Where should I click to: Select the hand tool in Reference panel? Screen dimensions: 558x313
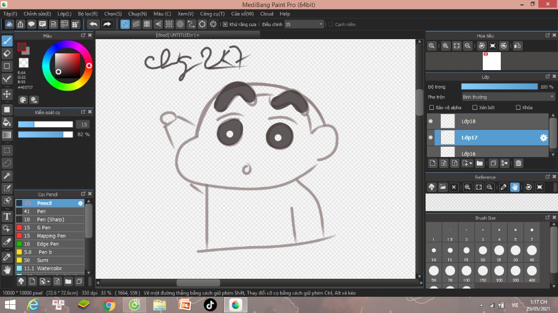tap(514, 187)
